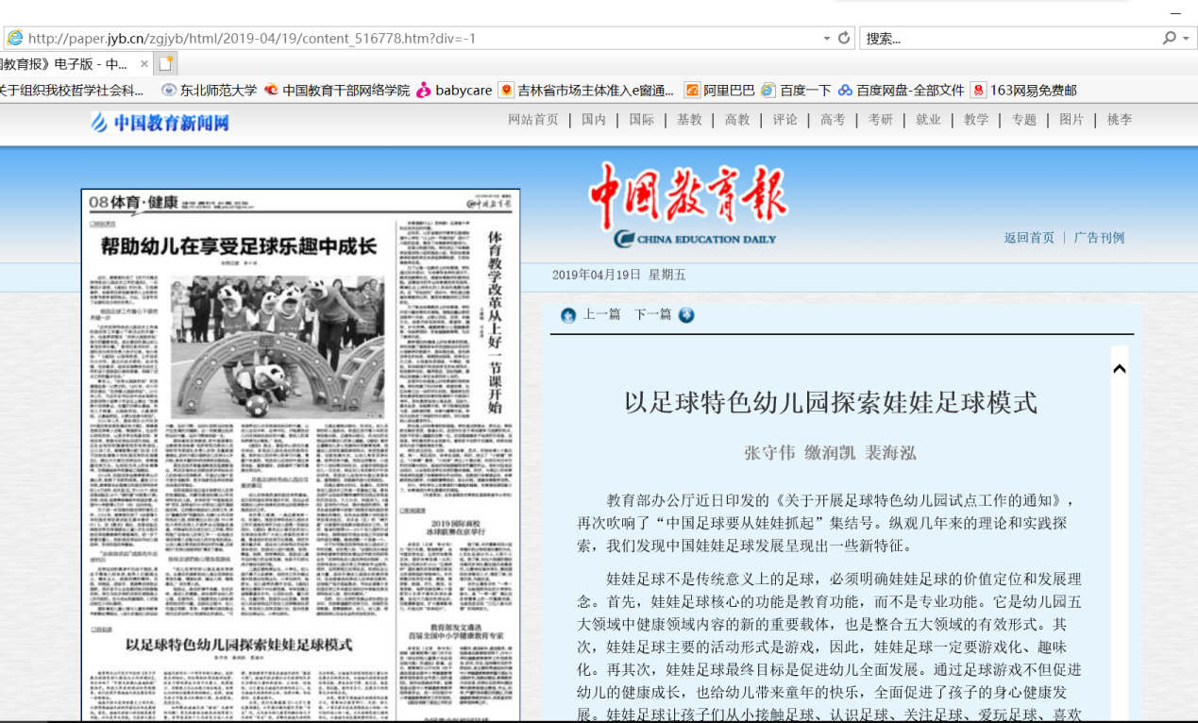Open the 百度一下 bookmark
Screen dimensions: 1198x723
coord(796,91)
